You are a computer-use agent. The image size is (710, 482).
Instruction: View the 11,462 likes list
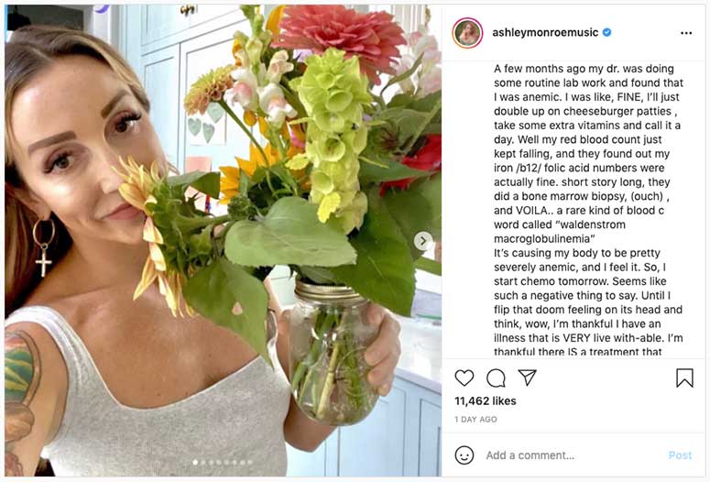point(486,401)
